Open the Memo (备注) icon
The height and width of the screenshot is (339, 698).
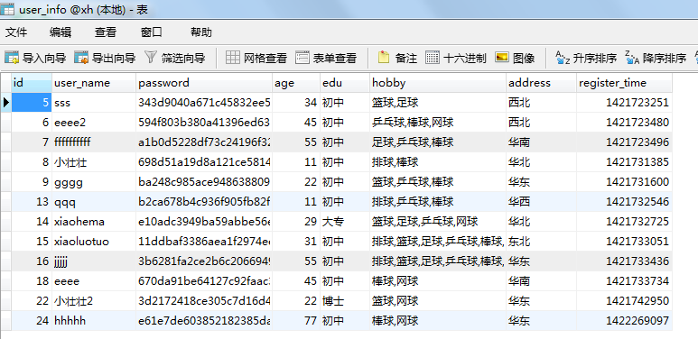pyautogui.click(x=384, y=58)
